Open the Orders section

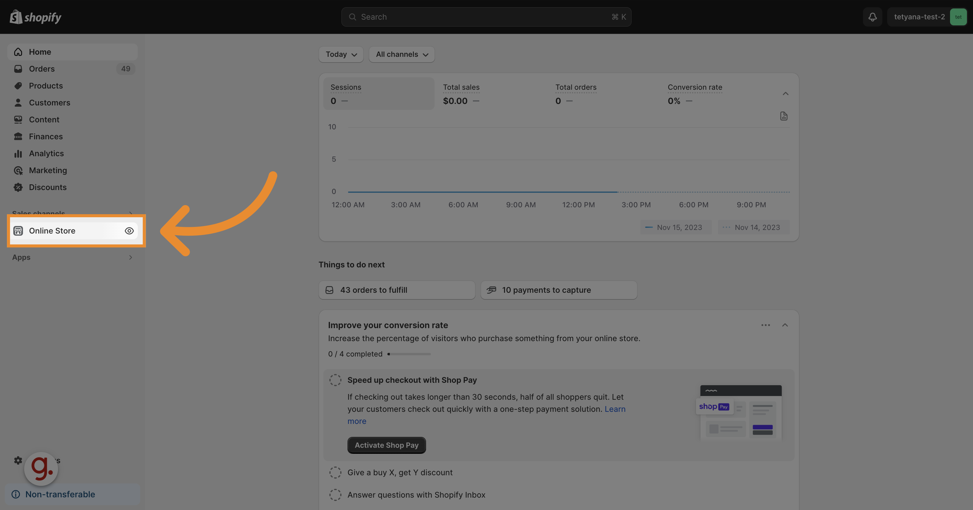(x=73, y=69)
